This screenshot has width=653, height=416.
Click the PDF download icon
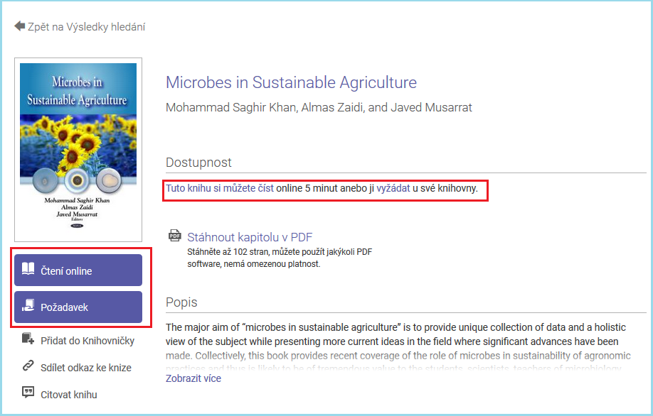click(x=174, y=236)
